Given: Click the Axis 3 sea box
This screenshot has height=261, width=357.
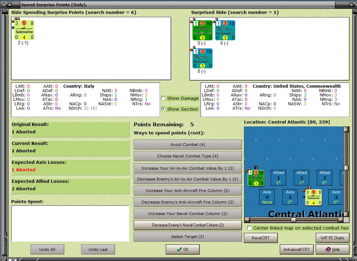Looking at the screenshot, I should (x=336, y=197).
